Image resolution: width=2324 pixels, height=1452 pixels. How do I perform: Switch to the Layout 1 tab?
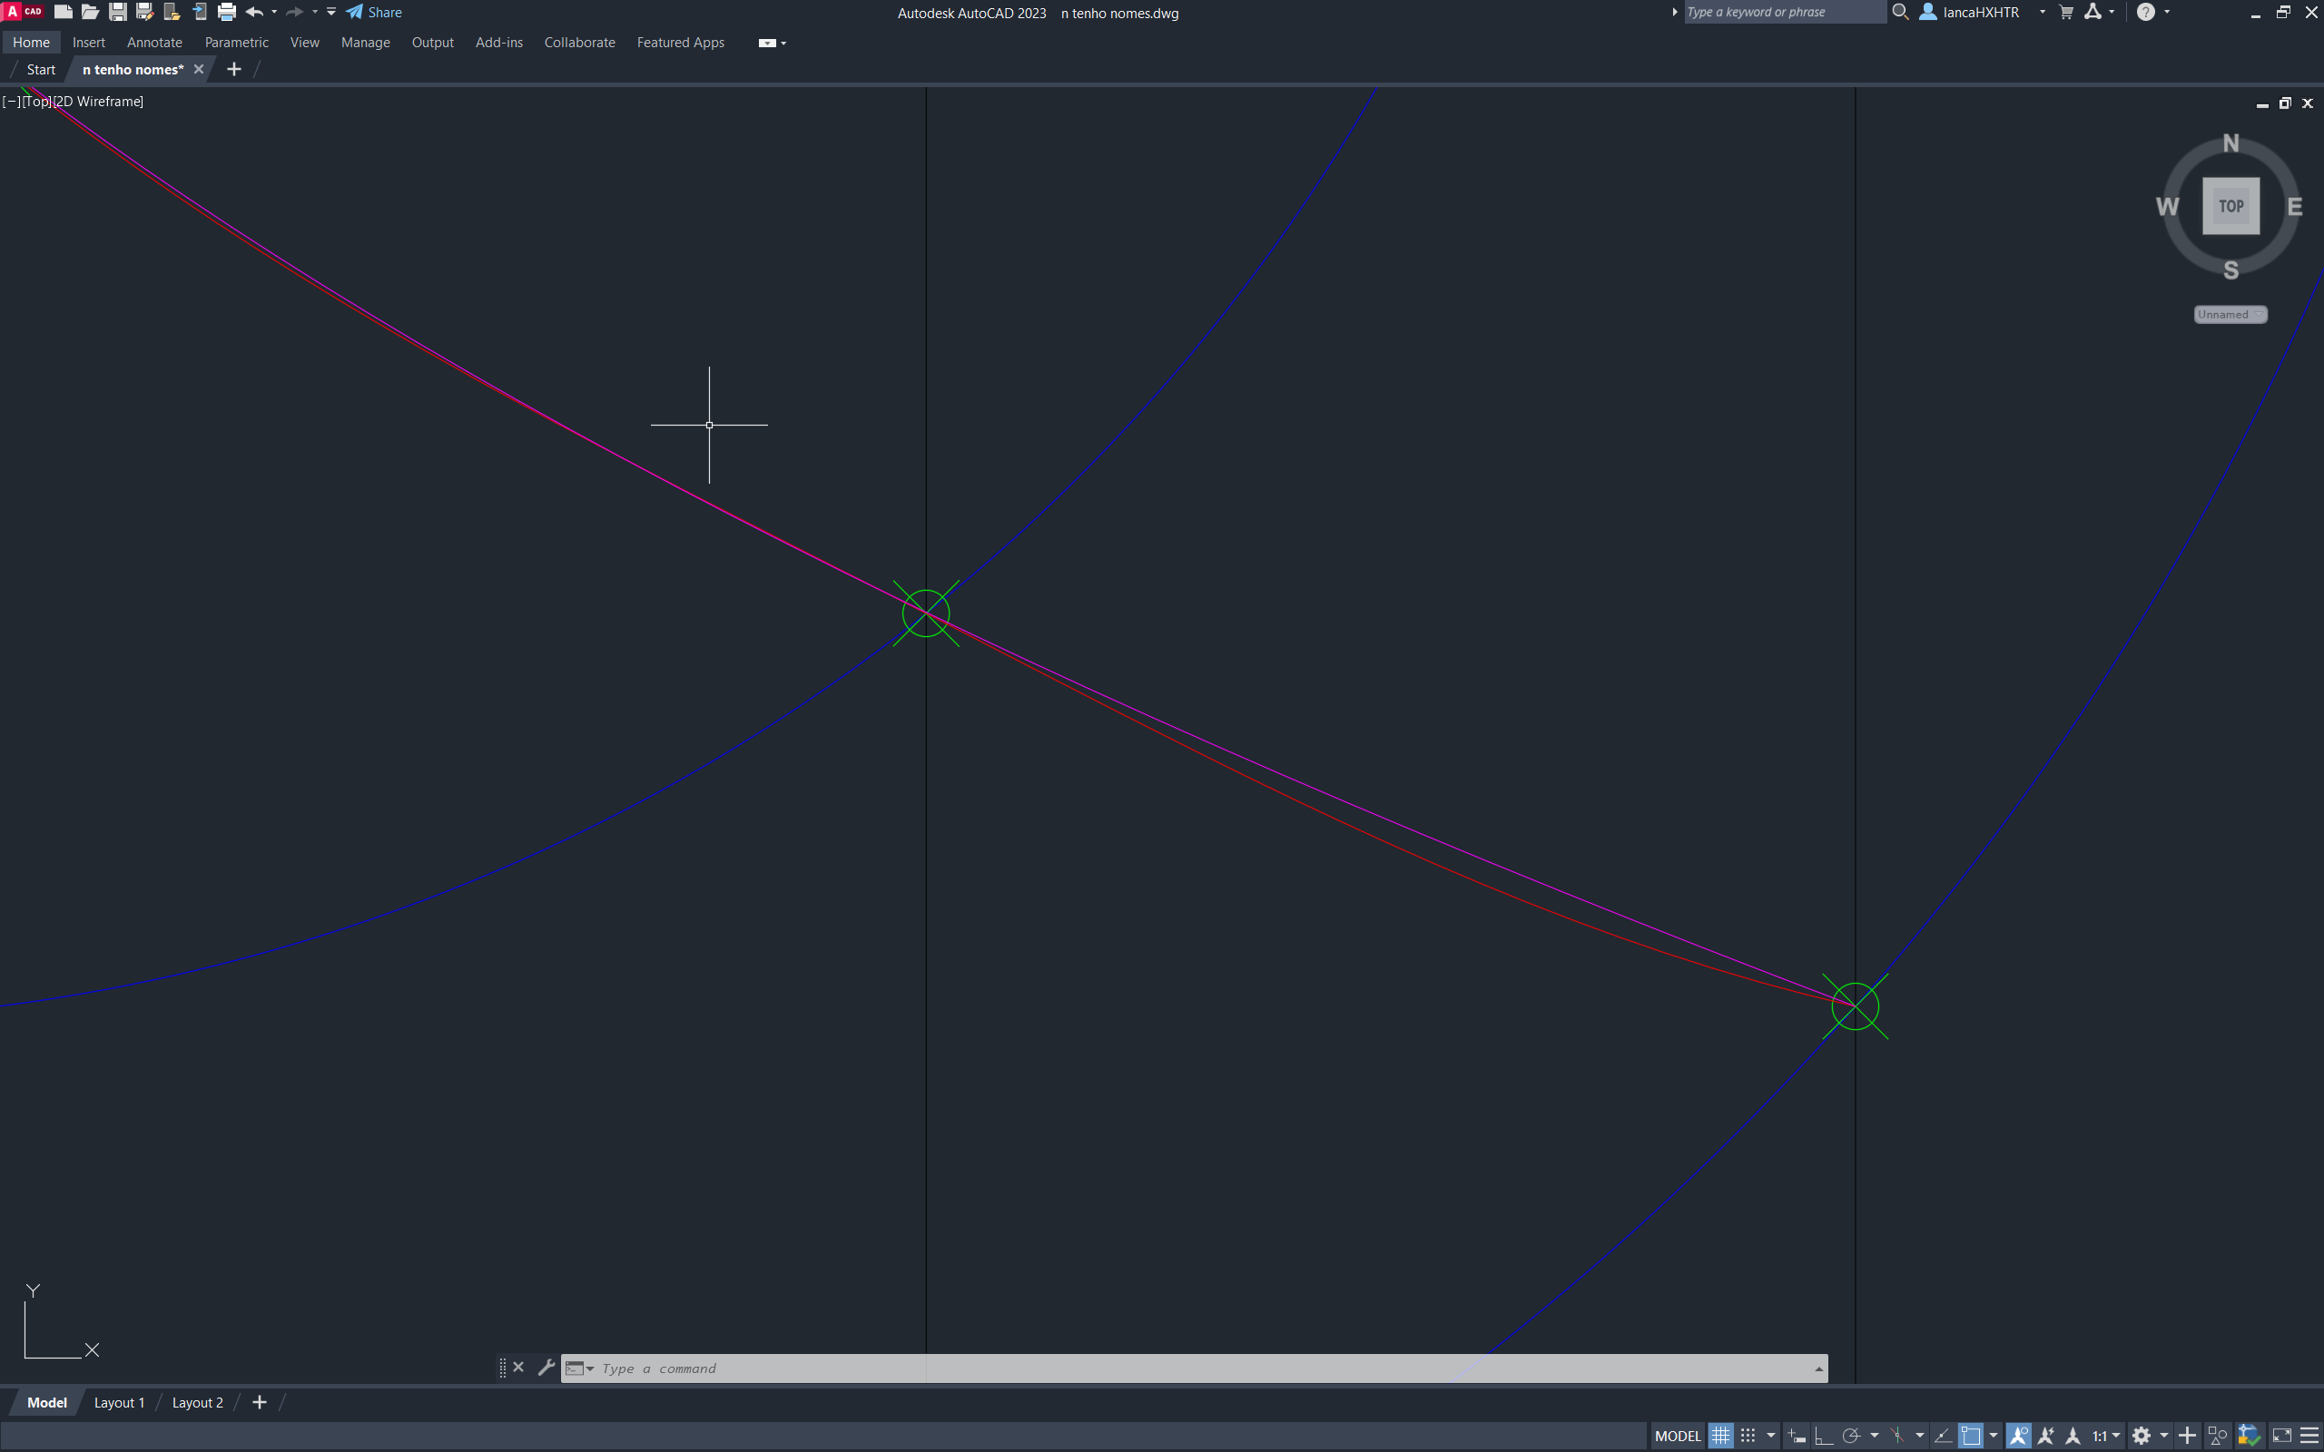(119, 1402)
